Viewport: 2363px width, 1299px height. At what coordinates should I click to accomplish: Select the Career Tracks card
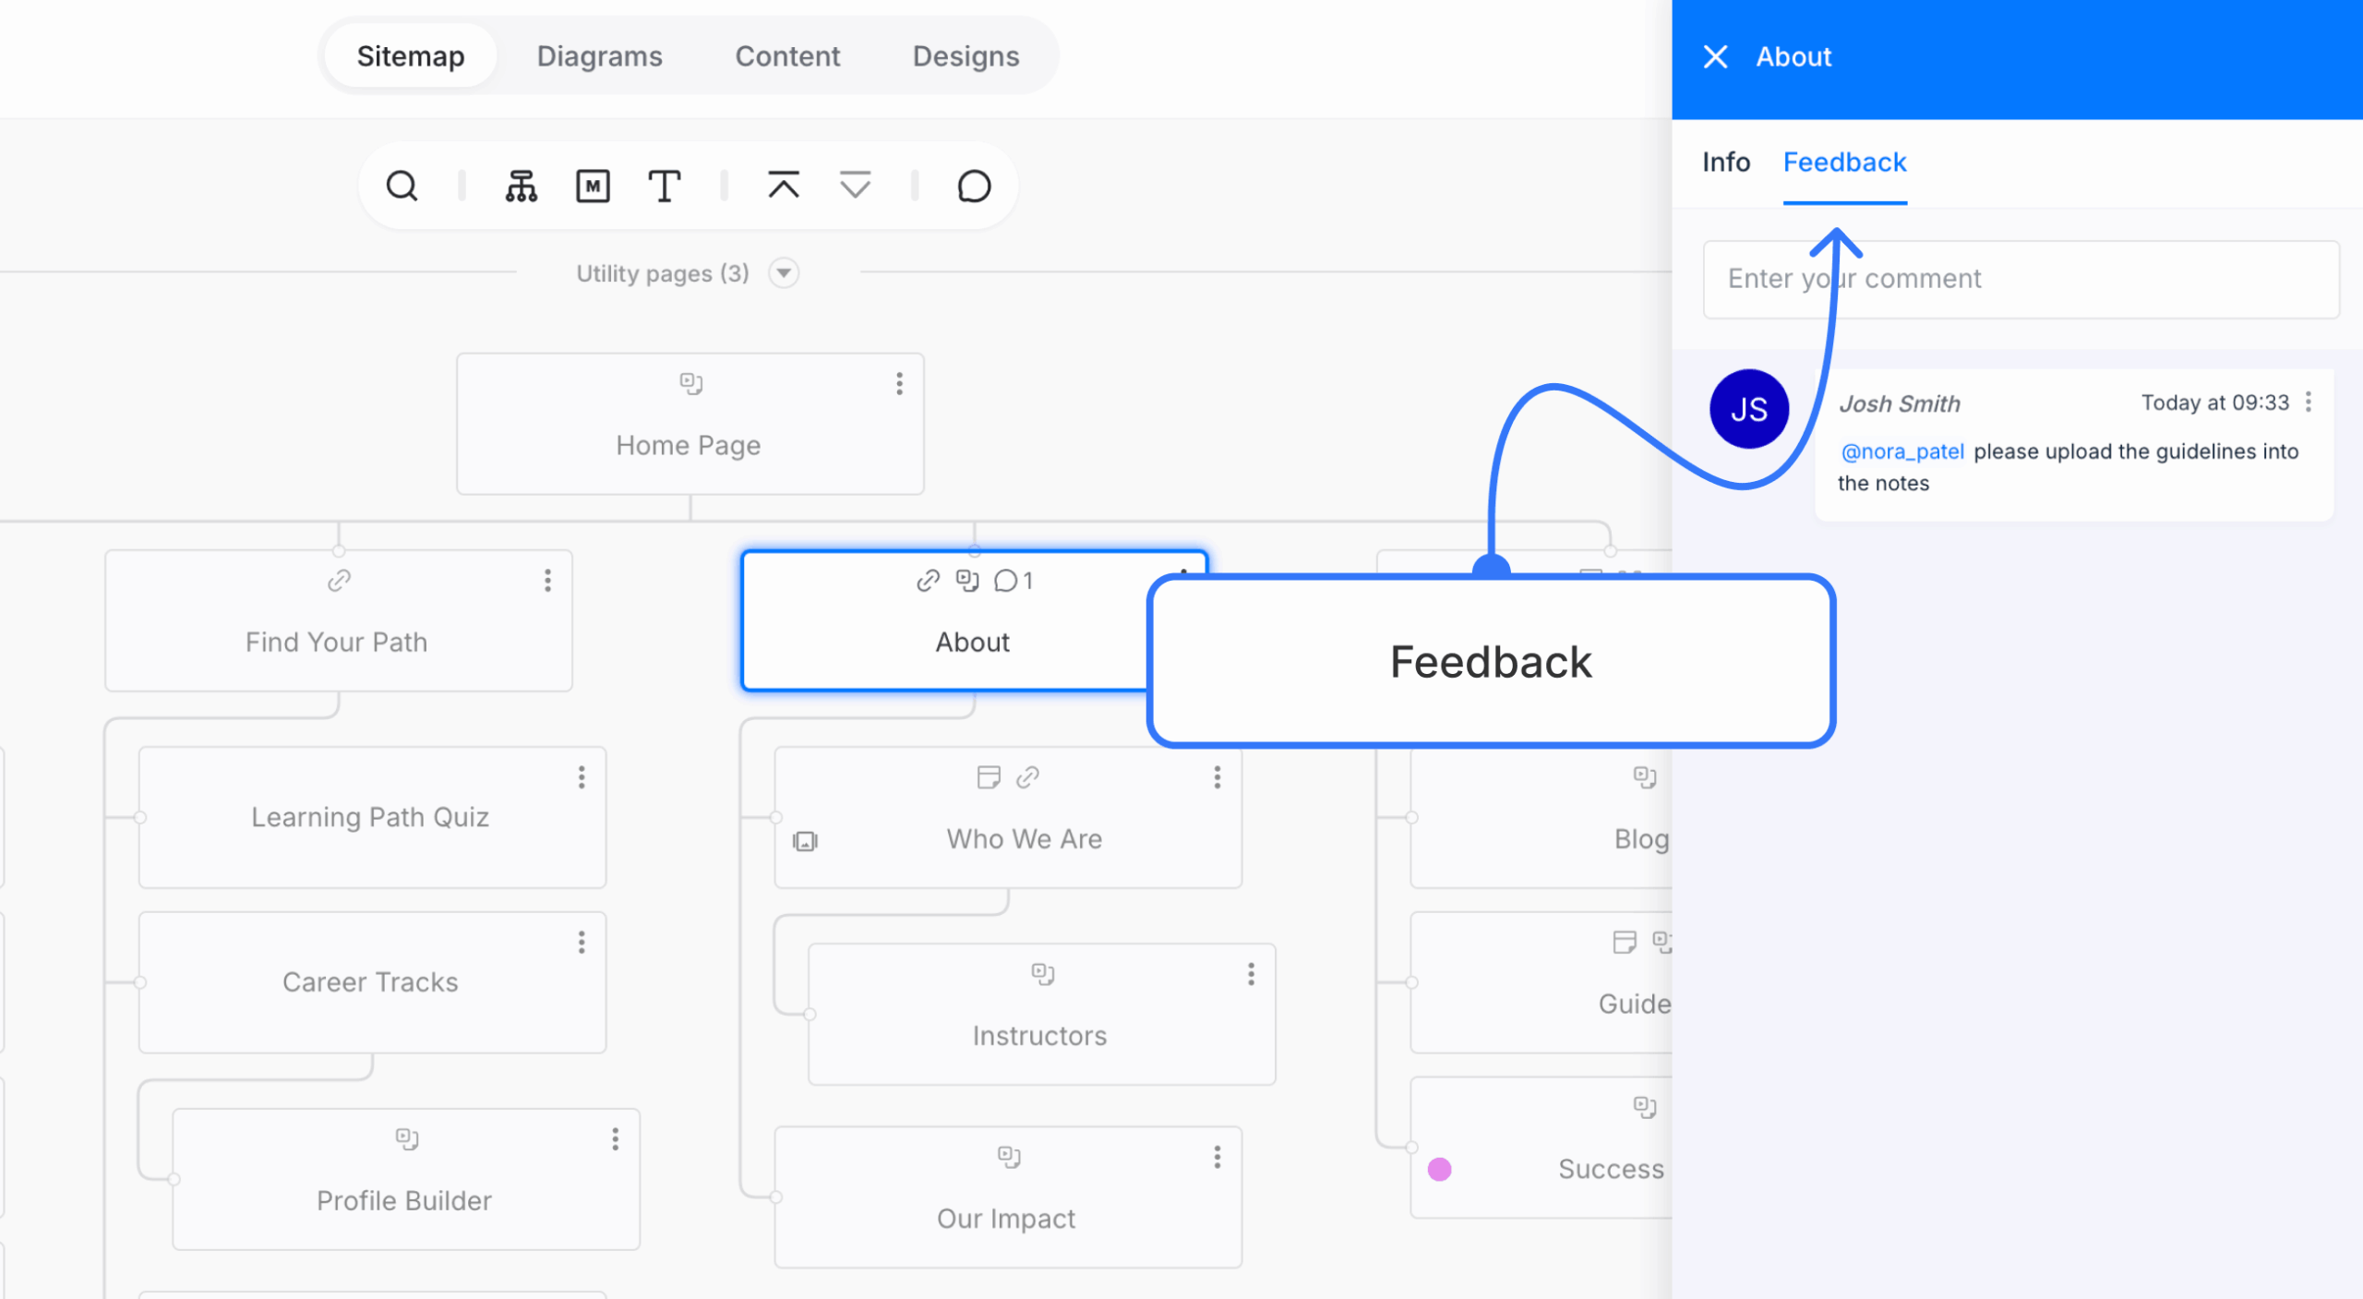point(372,982)
